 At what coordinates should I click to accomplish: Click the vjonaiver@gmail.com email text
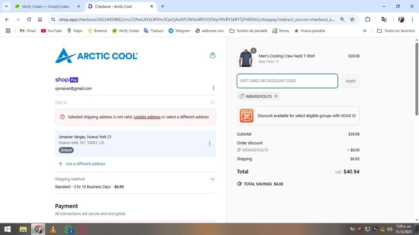(x=73, y=88)
